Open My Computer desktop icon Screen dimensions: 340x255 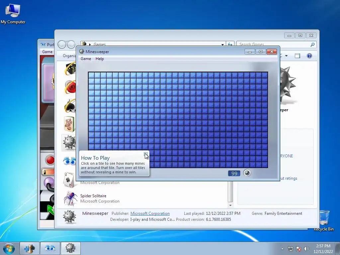[13, 13]
